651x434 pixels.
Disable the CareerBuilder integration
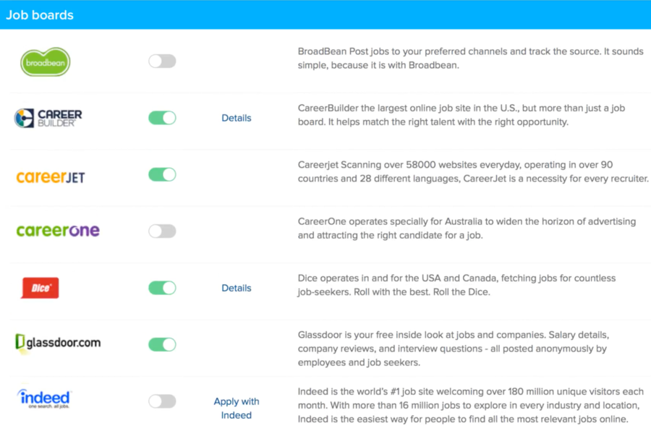tap(162, 117)
